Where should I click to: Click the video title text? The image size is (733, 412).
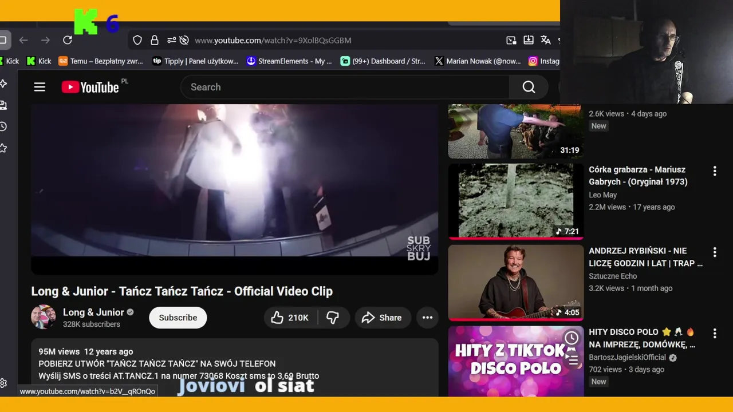[182, 291]
